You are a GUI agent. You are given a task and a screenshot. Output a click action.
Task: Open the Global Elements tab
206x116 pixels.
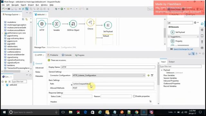click(53, 47)
